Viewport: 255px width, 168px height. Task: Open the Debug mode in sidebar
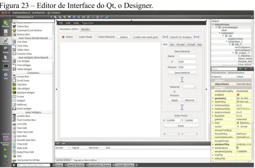coord(6,50)
